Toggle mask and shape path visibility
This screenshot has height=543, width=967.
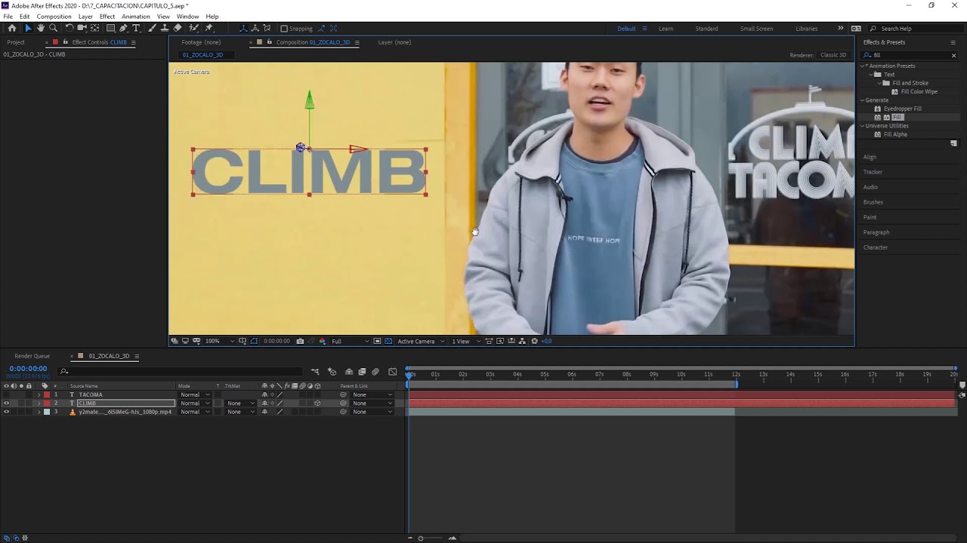click(254, 341)
